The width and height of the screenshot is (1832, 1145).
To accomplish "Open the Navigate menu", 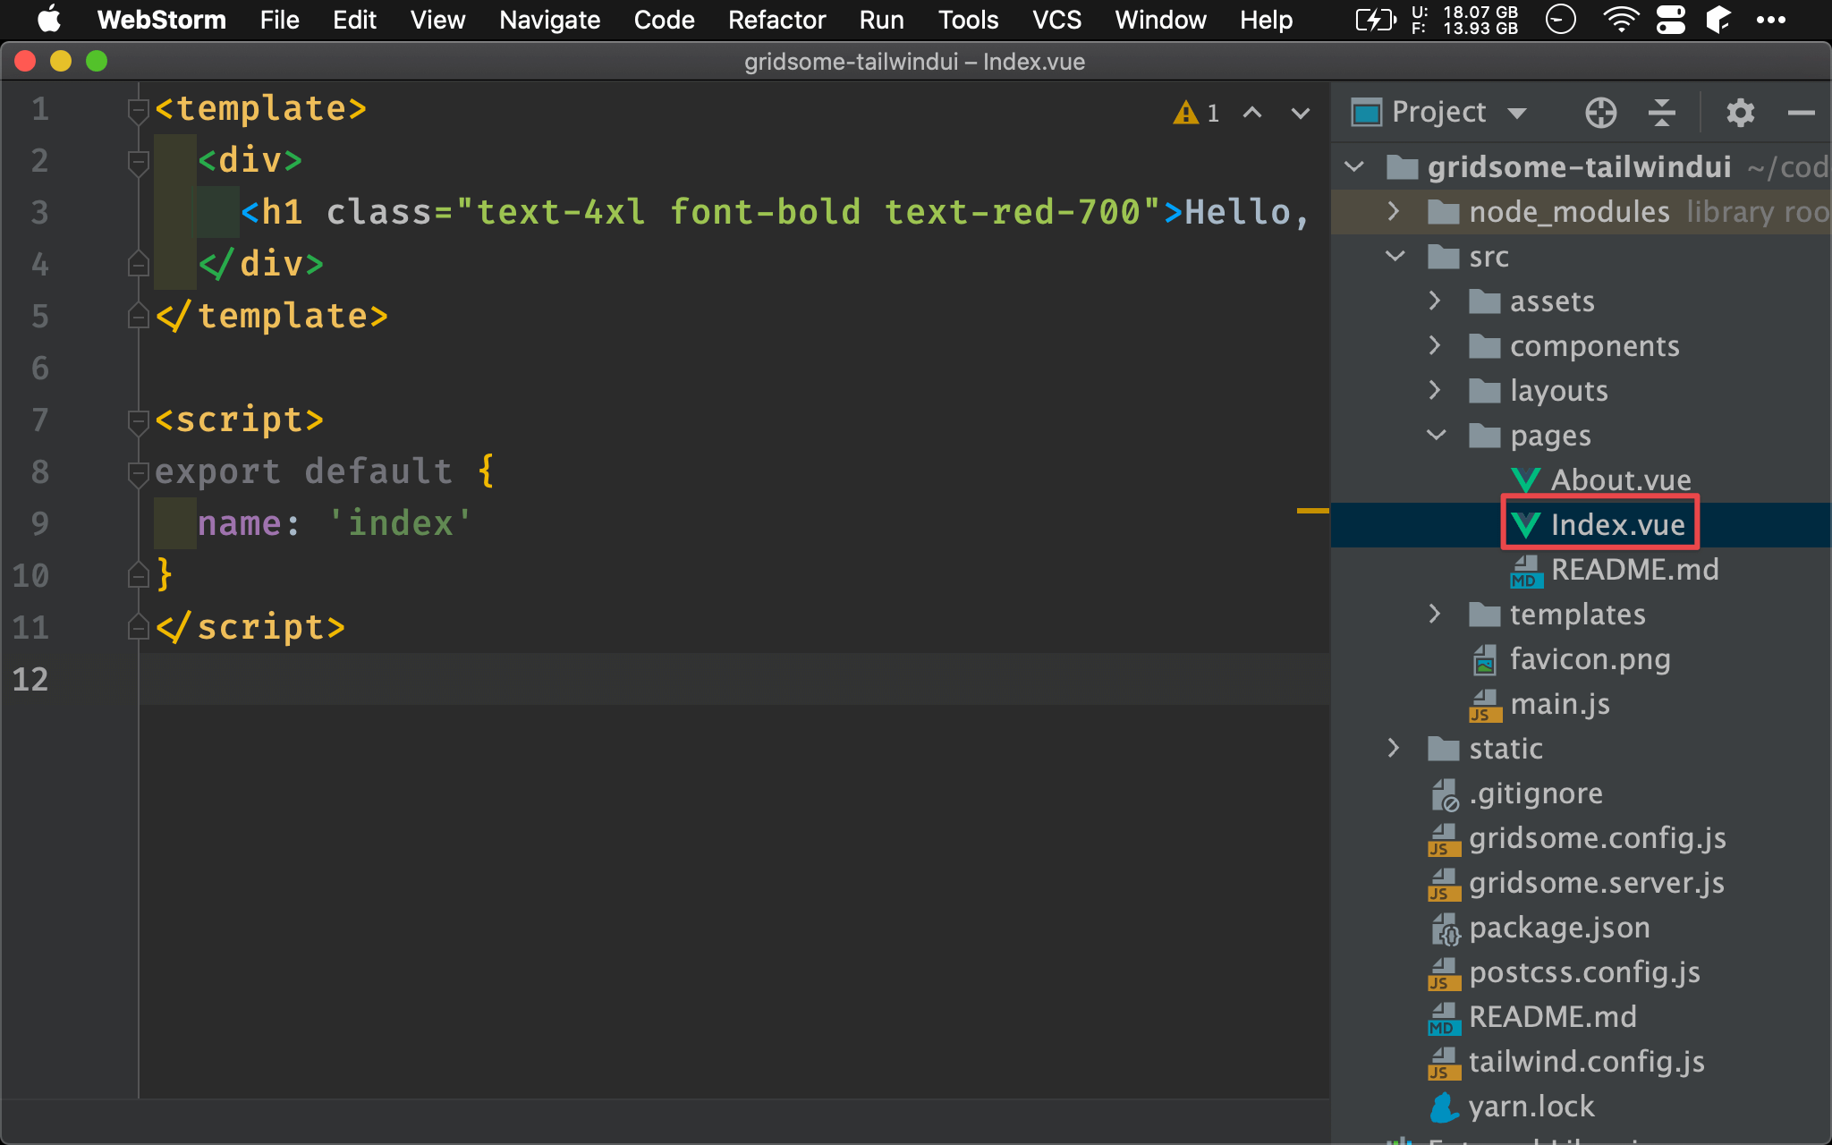I will [x=550, y=20].
